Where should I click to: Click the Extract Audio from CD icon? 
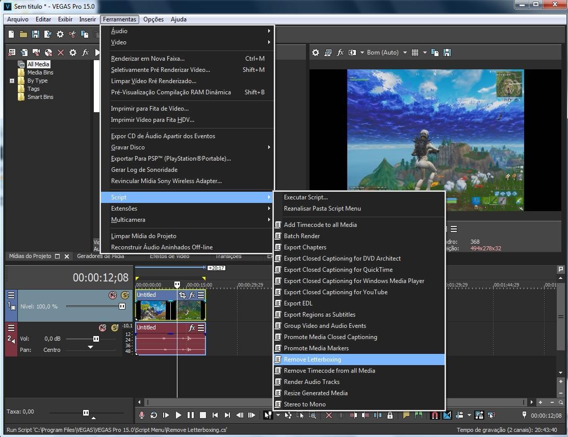(x=48, y=53)
